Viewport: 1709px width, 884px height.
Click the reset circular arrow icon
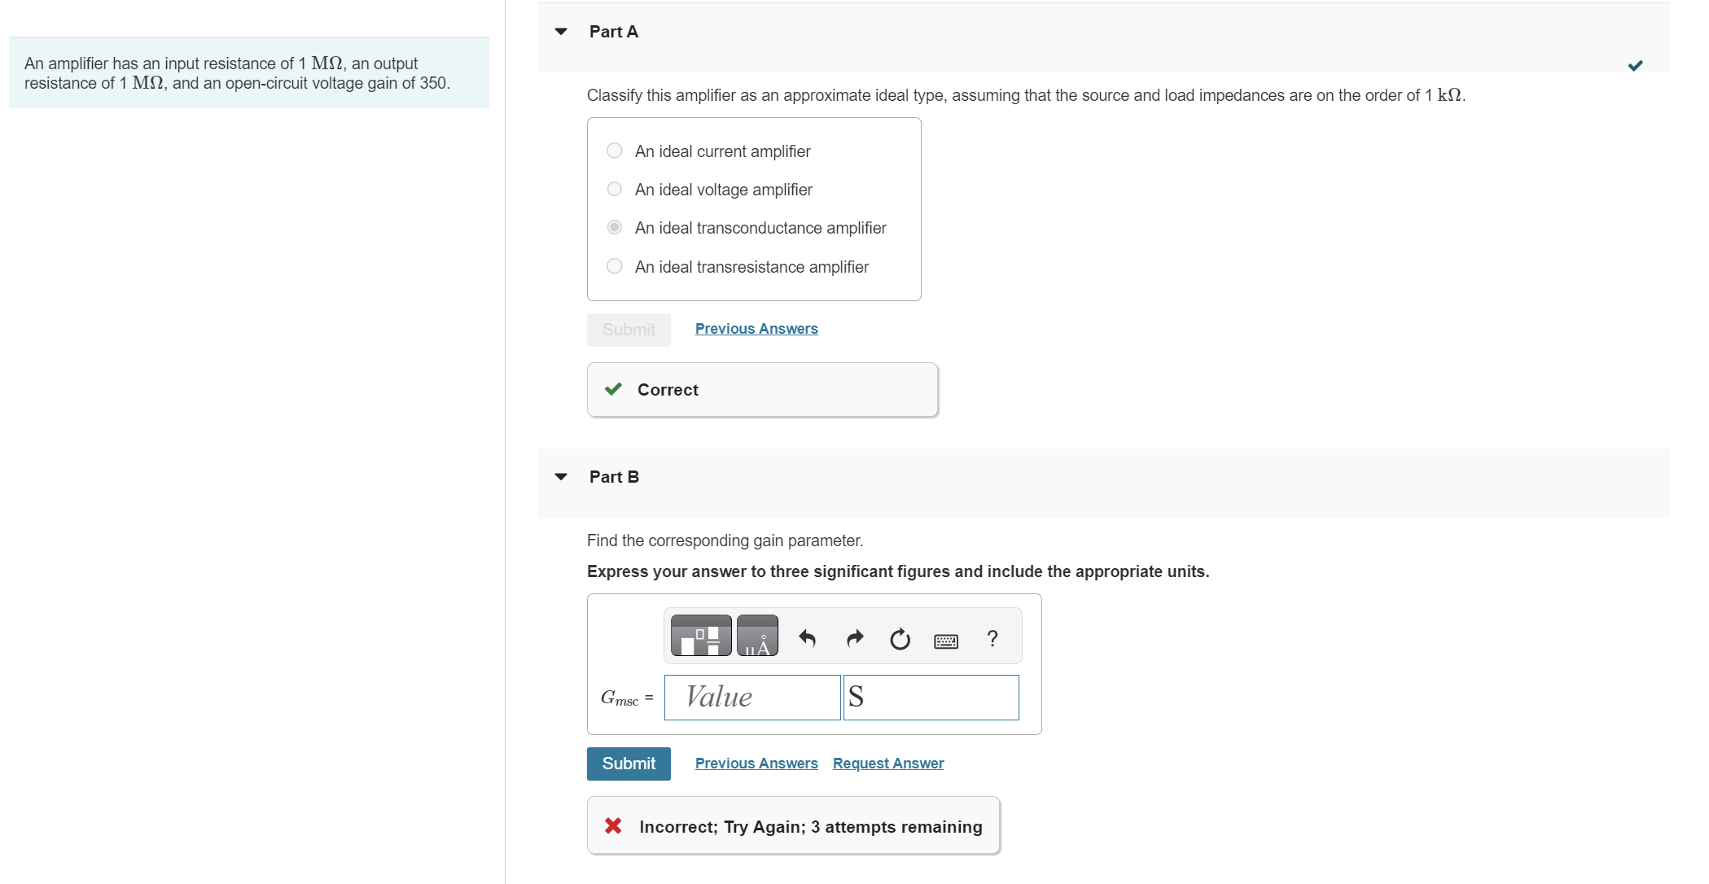point(900,639)
